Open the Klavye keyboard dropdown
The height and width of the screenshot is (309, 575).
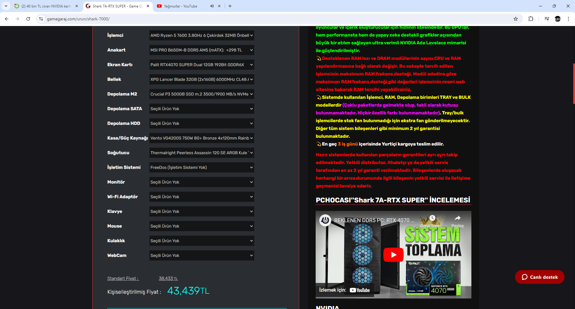tap(202, 211)
